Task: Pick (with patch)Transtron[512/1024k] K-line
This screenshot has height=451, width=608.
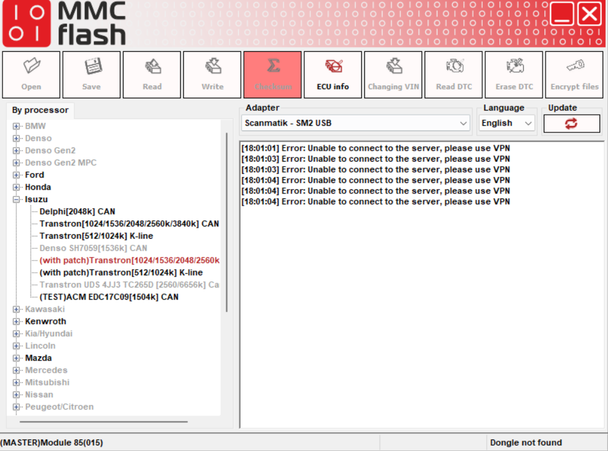Action: [121, 273]
